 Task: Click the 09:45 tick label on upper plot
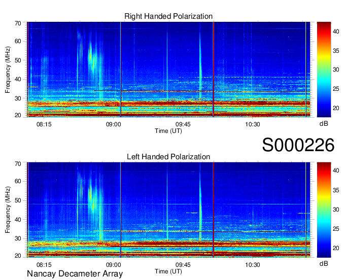[x=183, y=124]
